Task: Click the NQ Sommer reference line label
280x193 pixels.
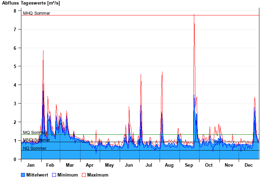Action: pos(35,148)
